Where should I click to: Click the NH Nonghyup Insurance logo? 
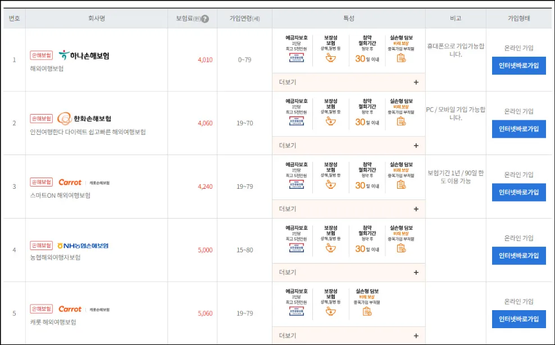(x=83, y=246)
